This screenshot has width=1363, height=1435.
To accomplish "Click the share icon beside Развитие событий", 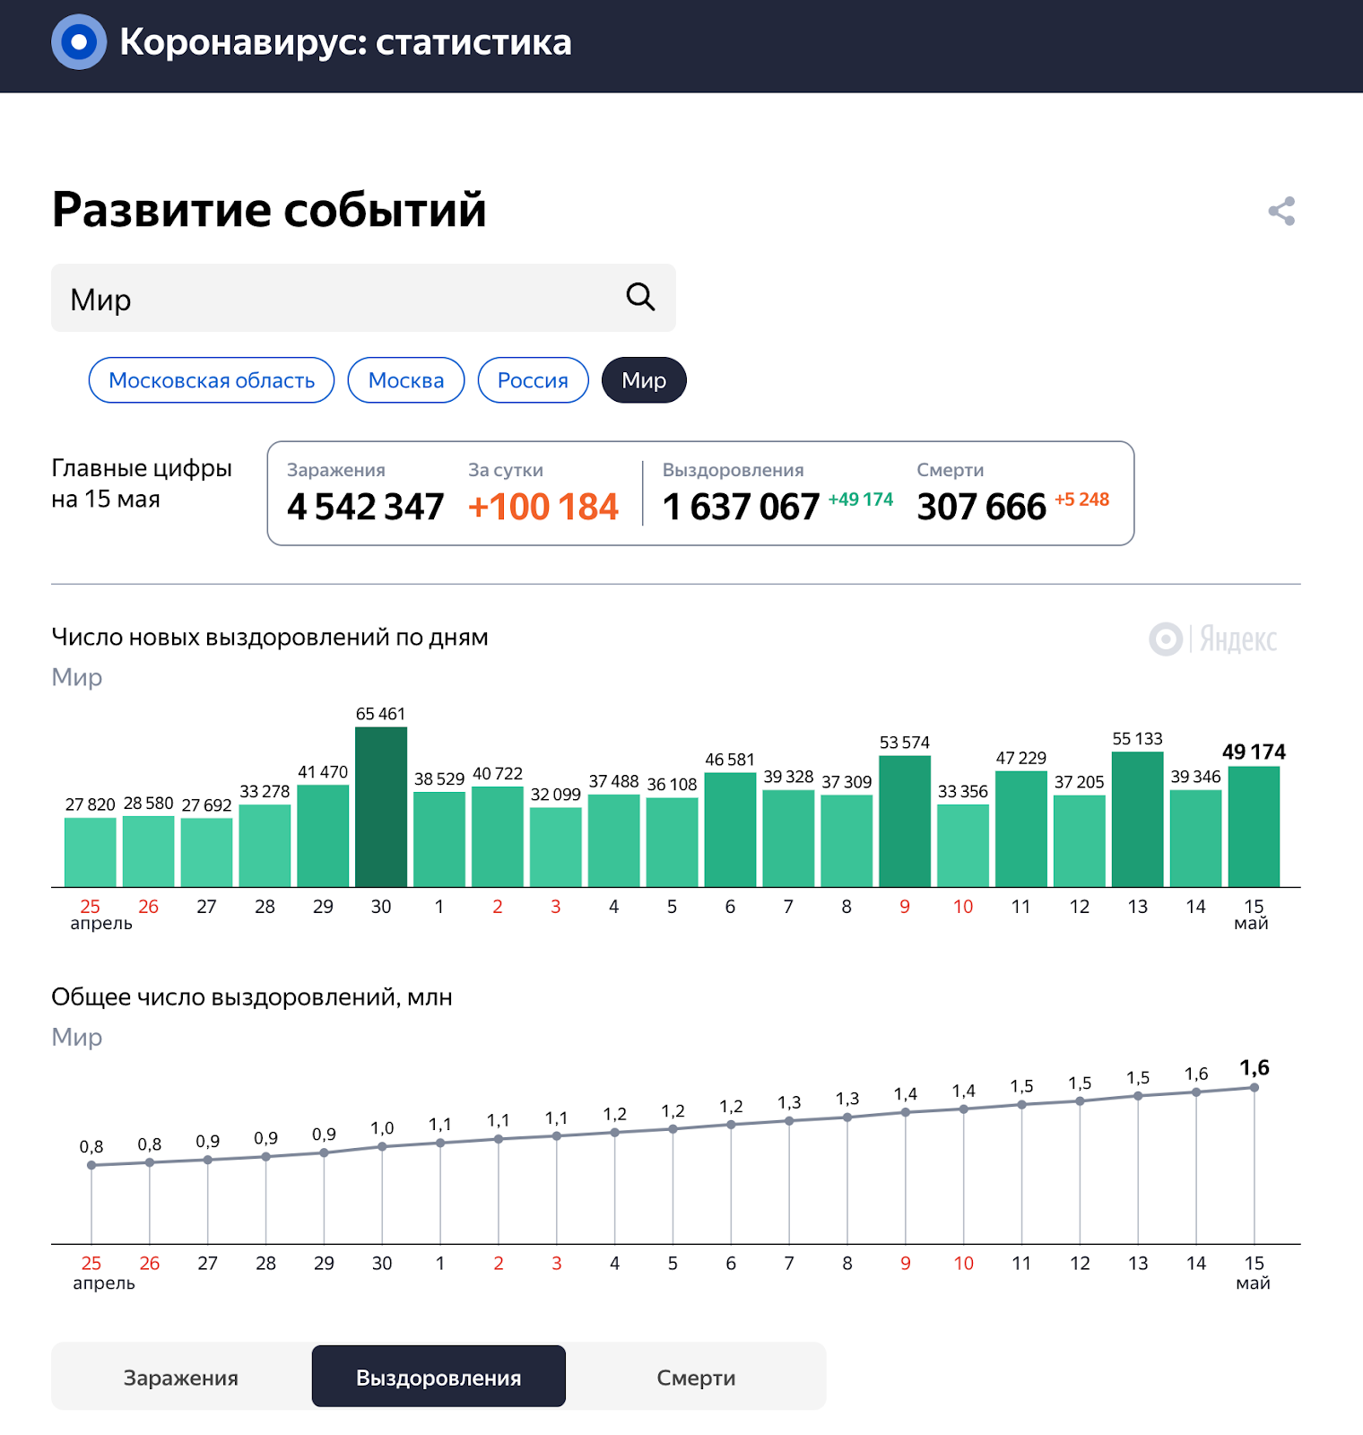I will pyautogui.click(x=1281, y=212).
